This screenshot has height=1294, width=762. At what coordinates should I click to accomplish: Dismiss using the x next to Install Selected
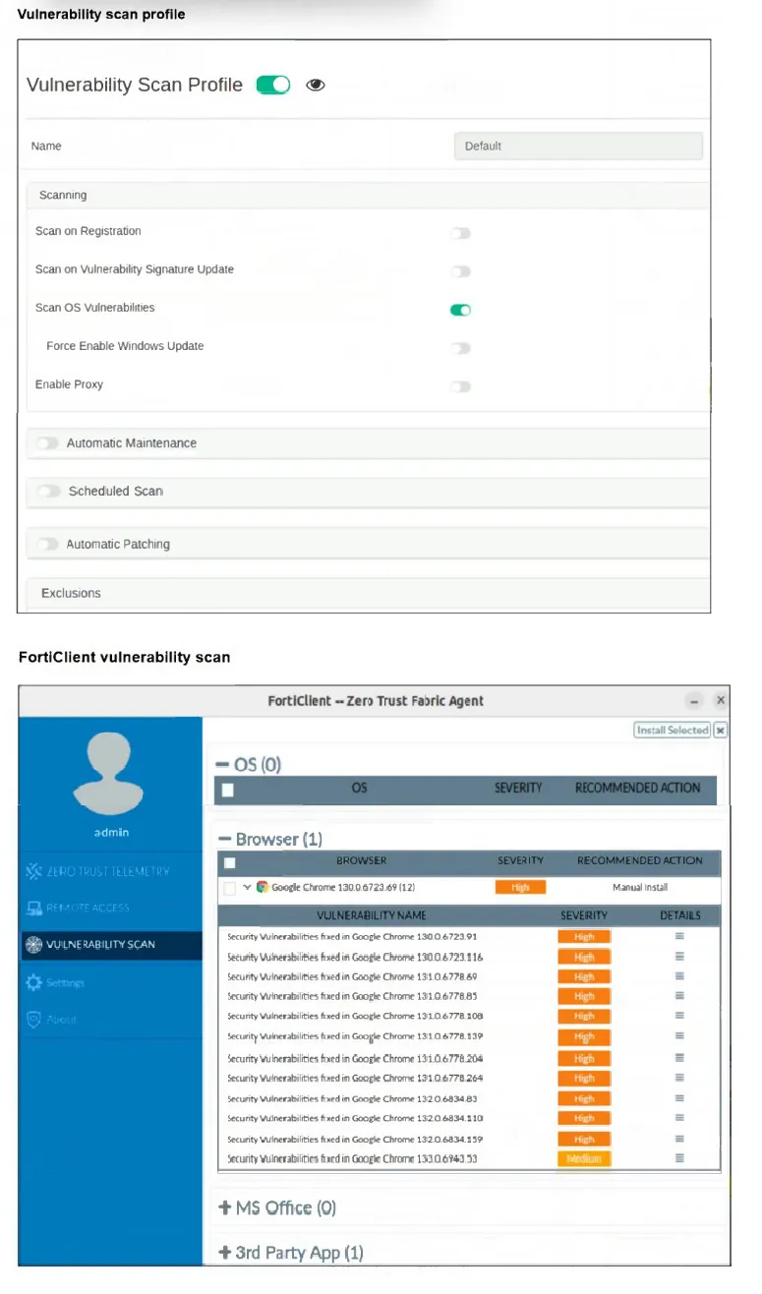721,730
